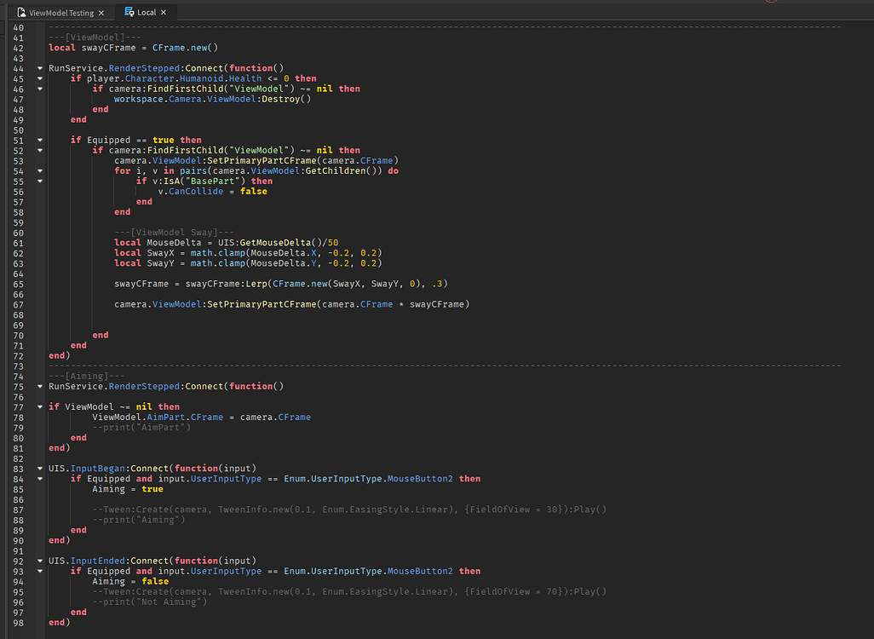Close the Local script tab
Screen dimensions: 874x639
(x=165, y=13)
